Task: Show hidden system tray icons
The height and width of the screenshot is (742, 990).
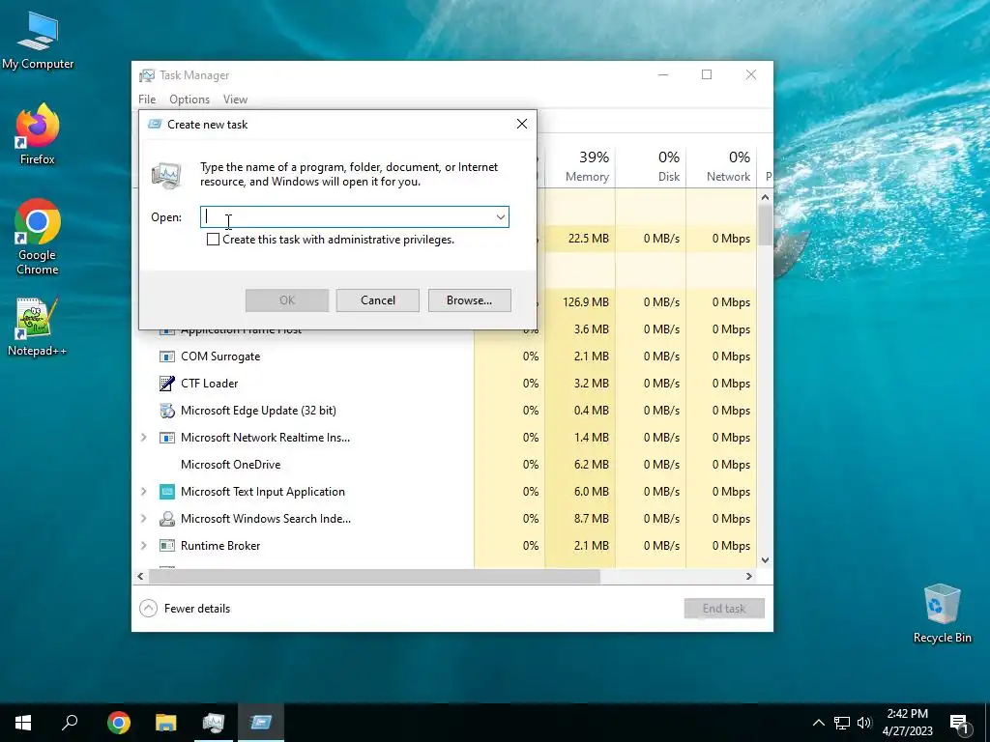Action: pyautogui.click(x=818, y=723)
